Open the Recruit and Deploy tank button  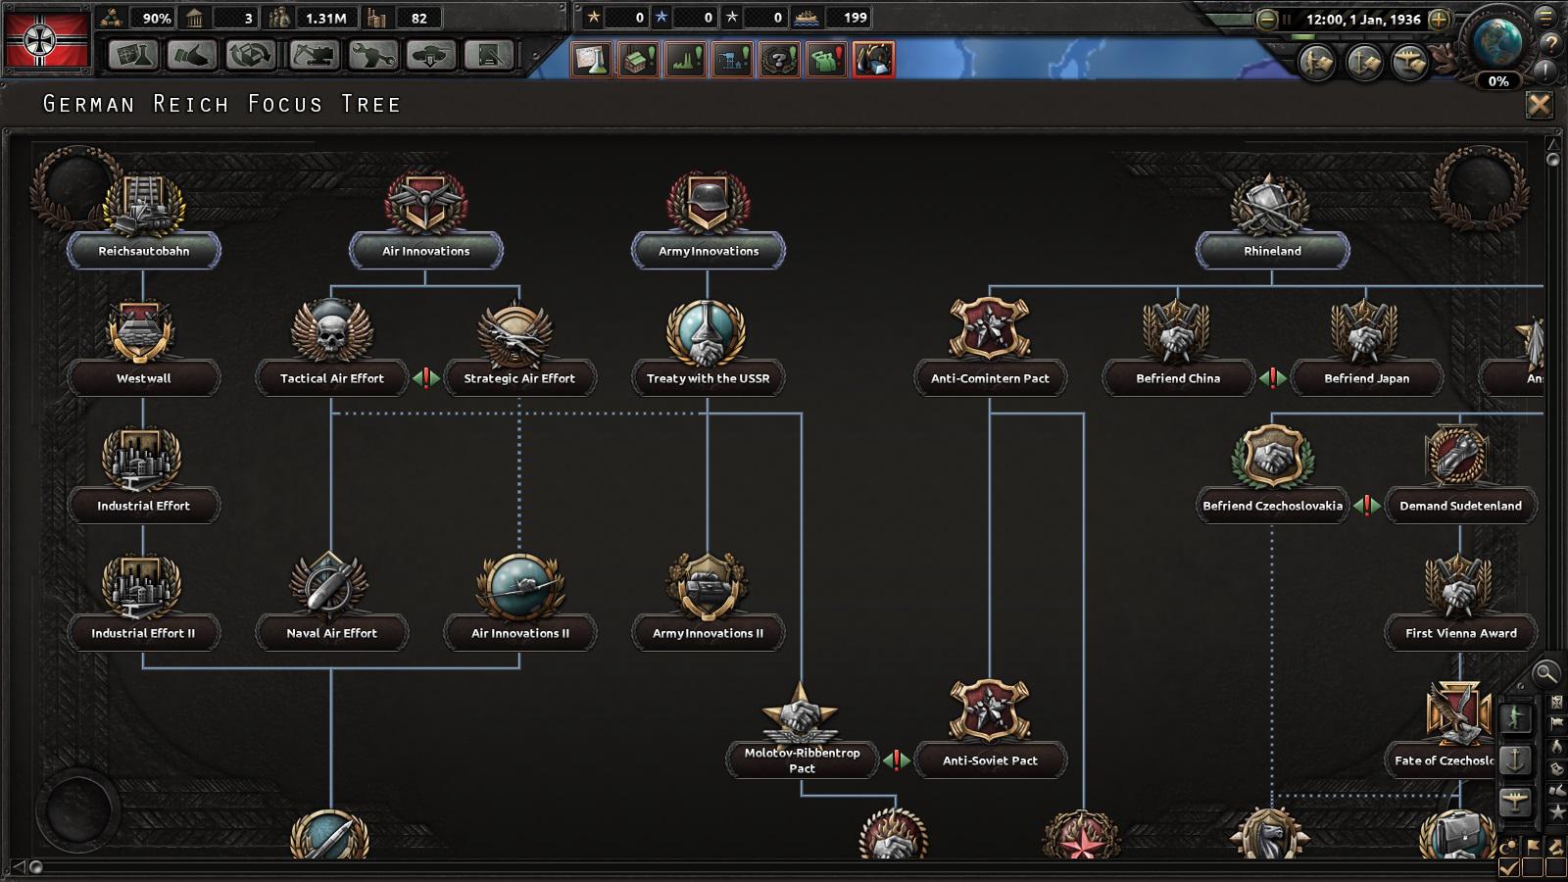point(430,55)
